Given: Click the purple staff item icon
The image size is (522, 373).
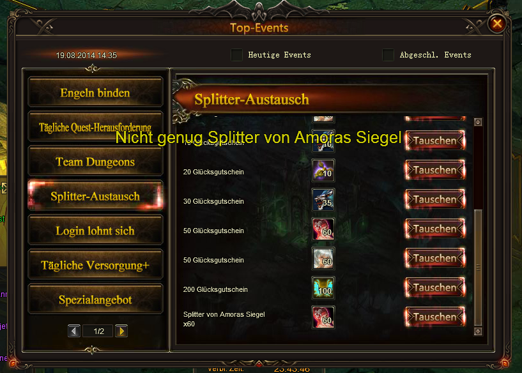Looking at the screenshot, I should point(323,171).
